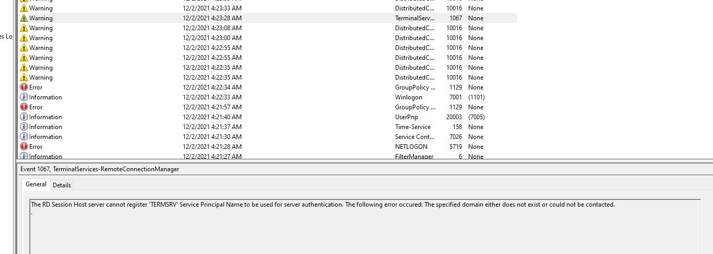Click the Time-Service event ID 158

click(457, 127)
